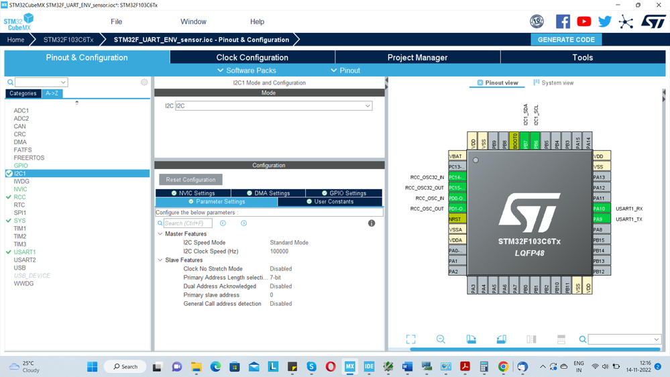This screenshot has width=670, height=377.
Task: Open Opera browser from taskbar
Action: [x=330, y=366]
